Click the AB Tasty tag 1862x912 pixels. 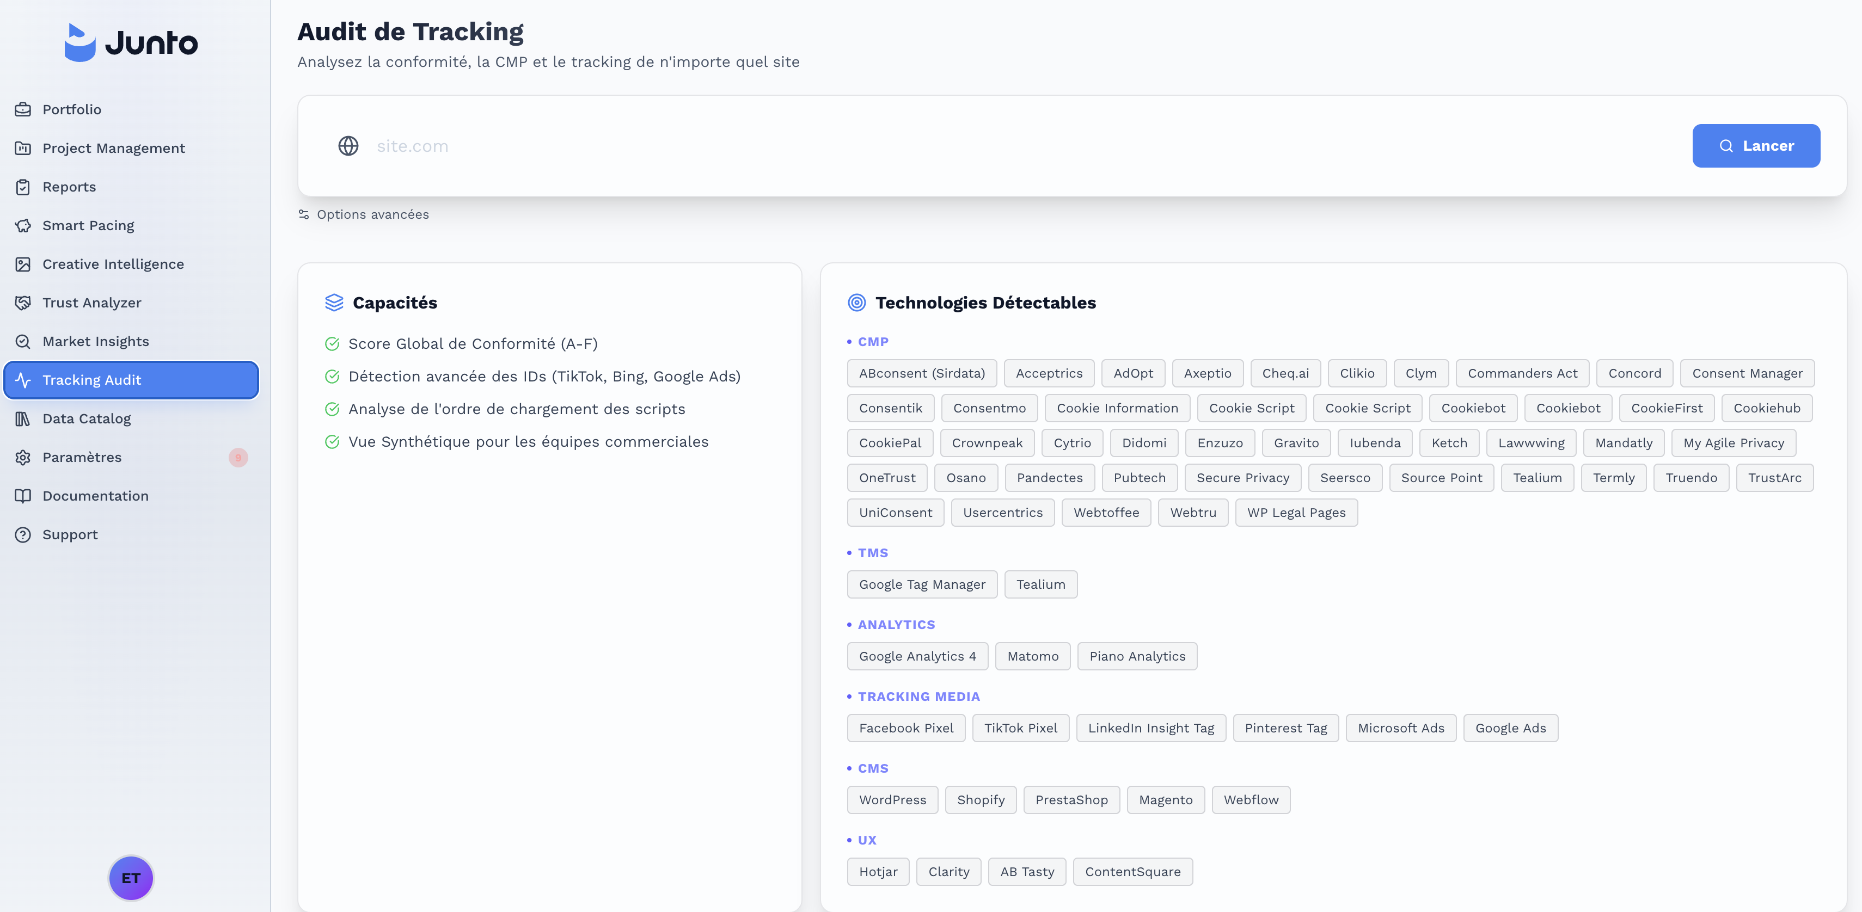point(1026,872)
